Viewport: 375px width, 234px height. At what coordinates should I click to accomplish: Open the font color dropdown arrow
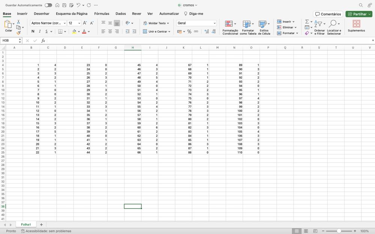click(89, 31)
